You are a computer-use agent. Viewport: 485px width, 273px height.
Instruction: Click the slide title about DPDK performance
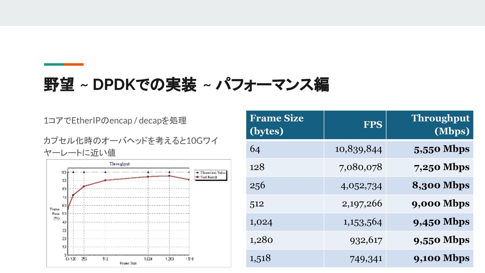click(186, 84)
